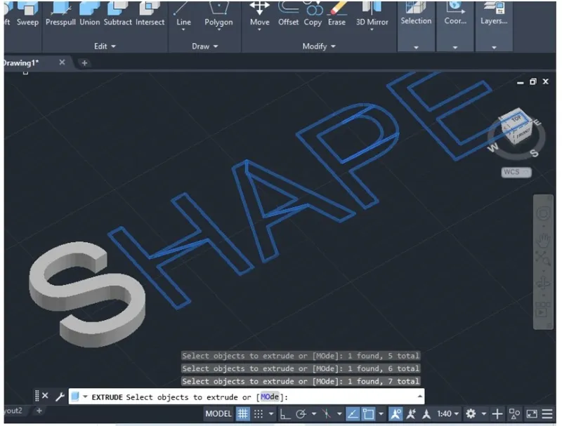Open a new drawing tab with plus
The height and width of the screenshot is (426, 562).
(84, 63)
